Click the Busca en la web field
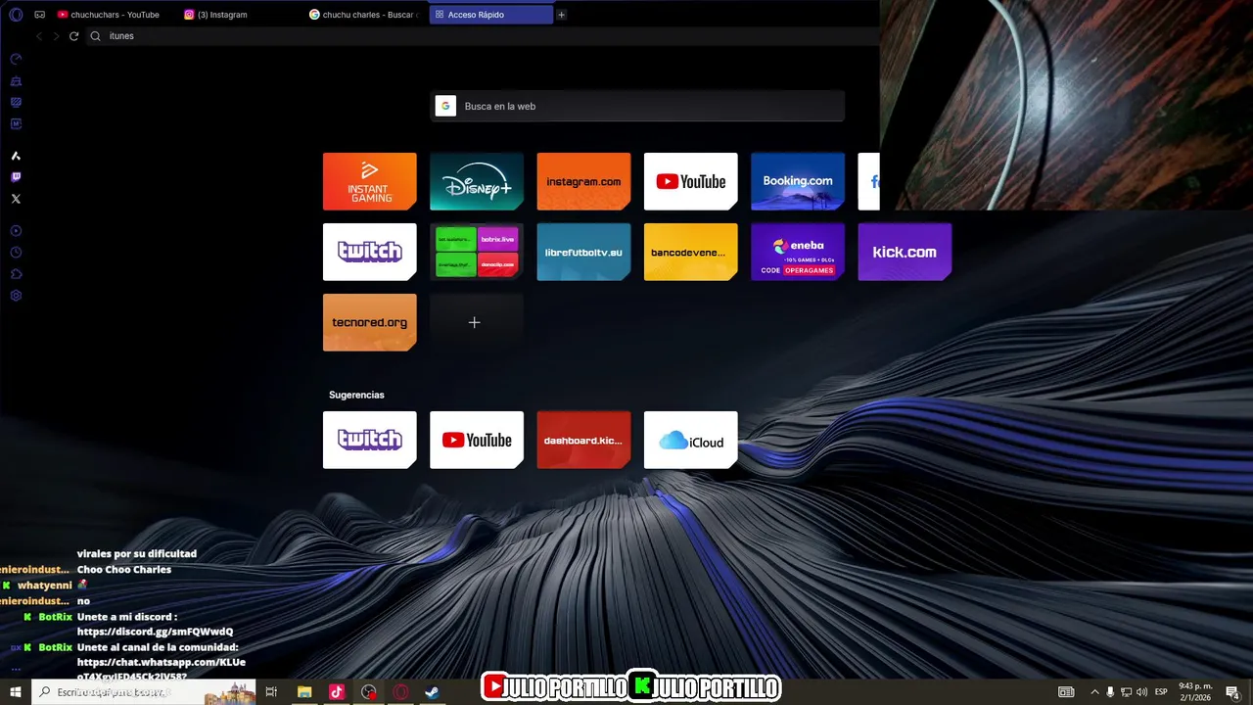This screenshot has height=705, width=1253. (x=637, y=106)
